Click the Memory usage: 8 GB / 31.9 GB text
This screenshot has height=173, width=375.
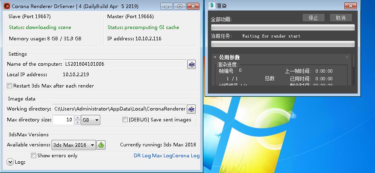[45, 39]
